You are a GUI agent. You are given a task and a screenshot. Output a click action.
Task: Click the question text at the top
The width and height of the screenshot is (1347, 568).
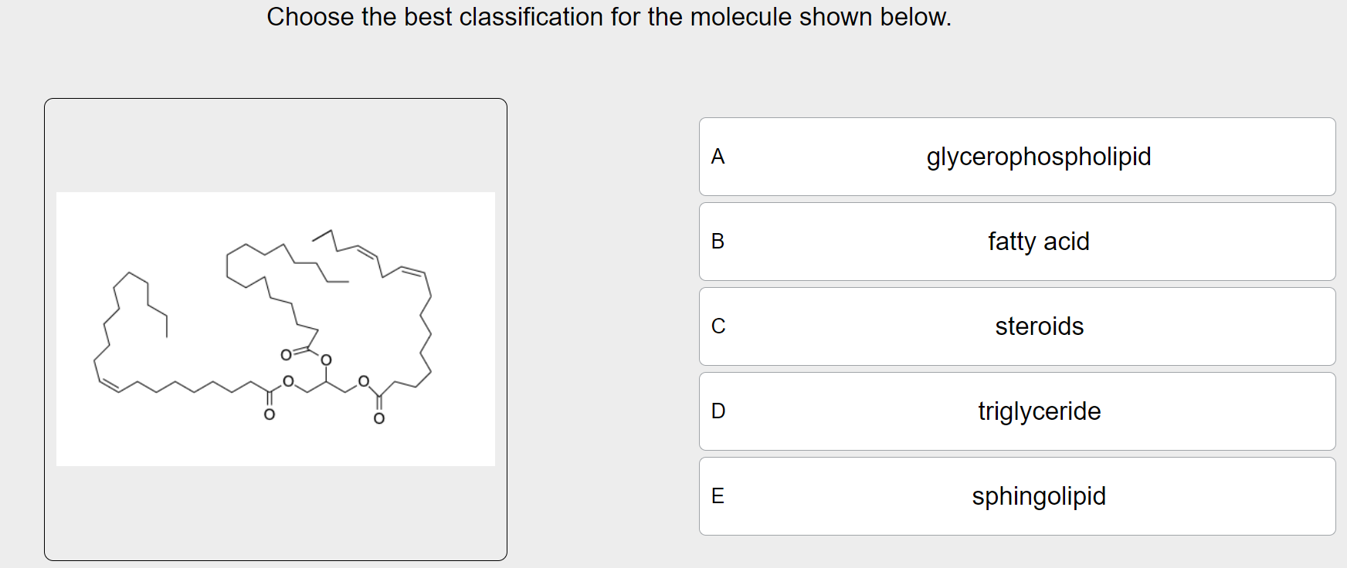(608, 17)
